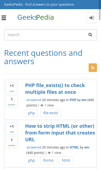
Task: Open the hamburger navigation menu
Action: click(4, 18)
